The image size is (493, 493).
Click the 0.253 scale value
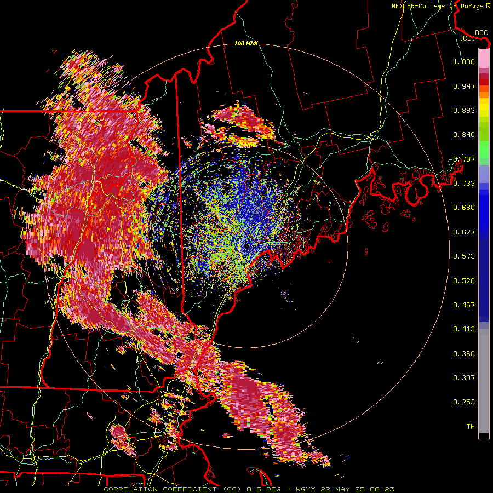click(x=464, y=402)
